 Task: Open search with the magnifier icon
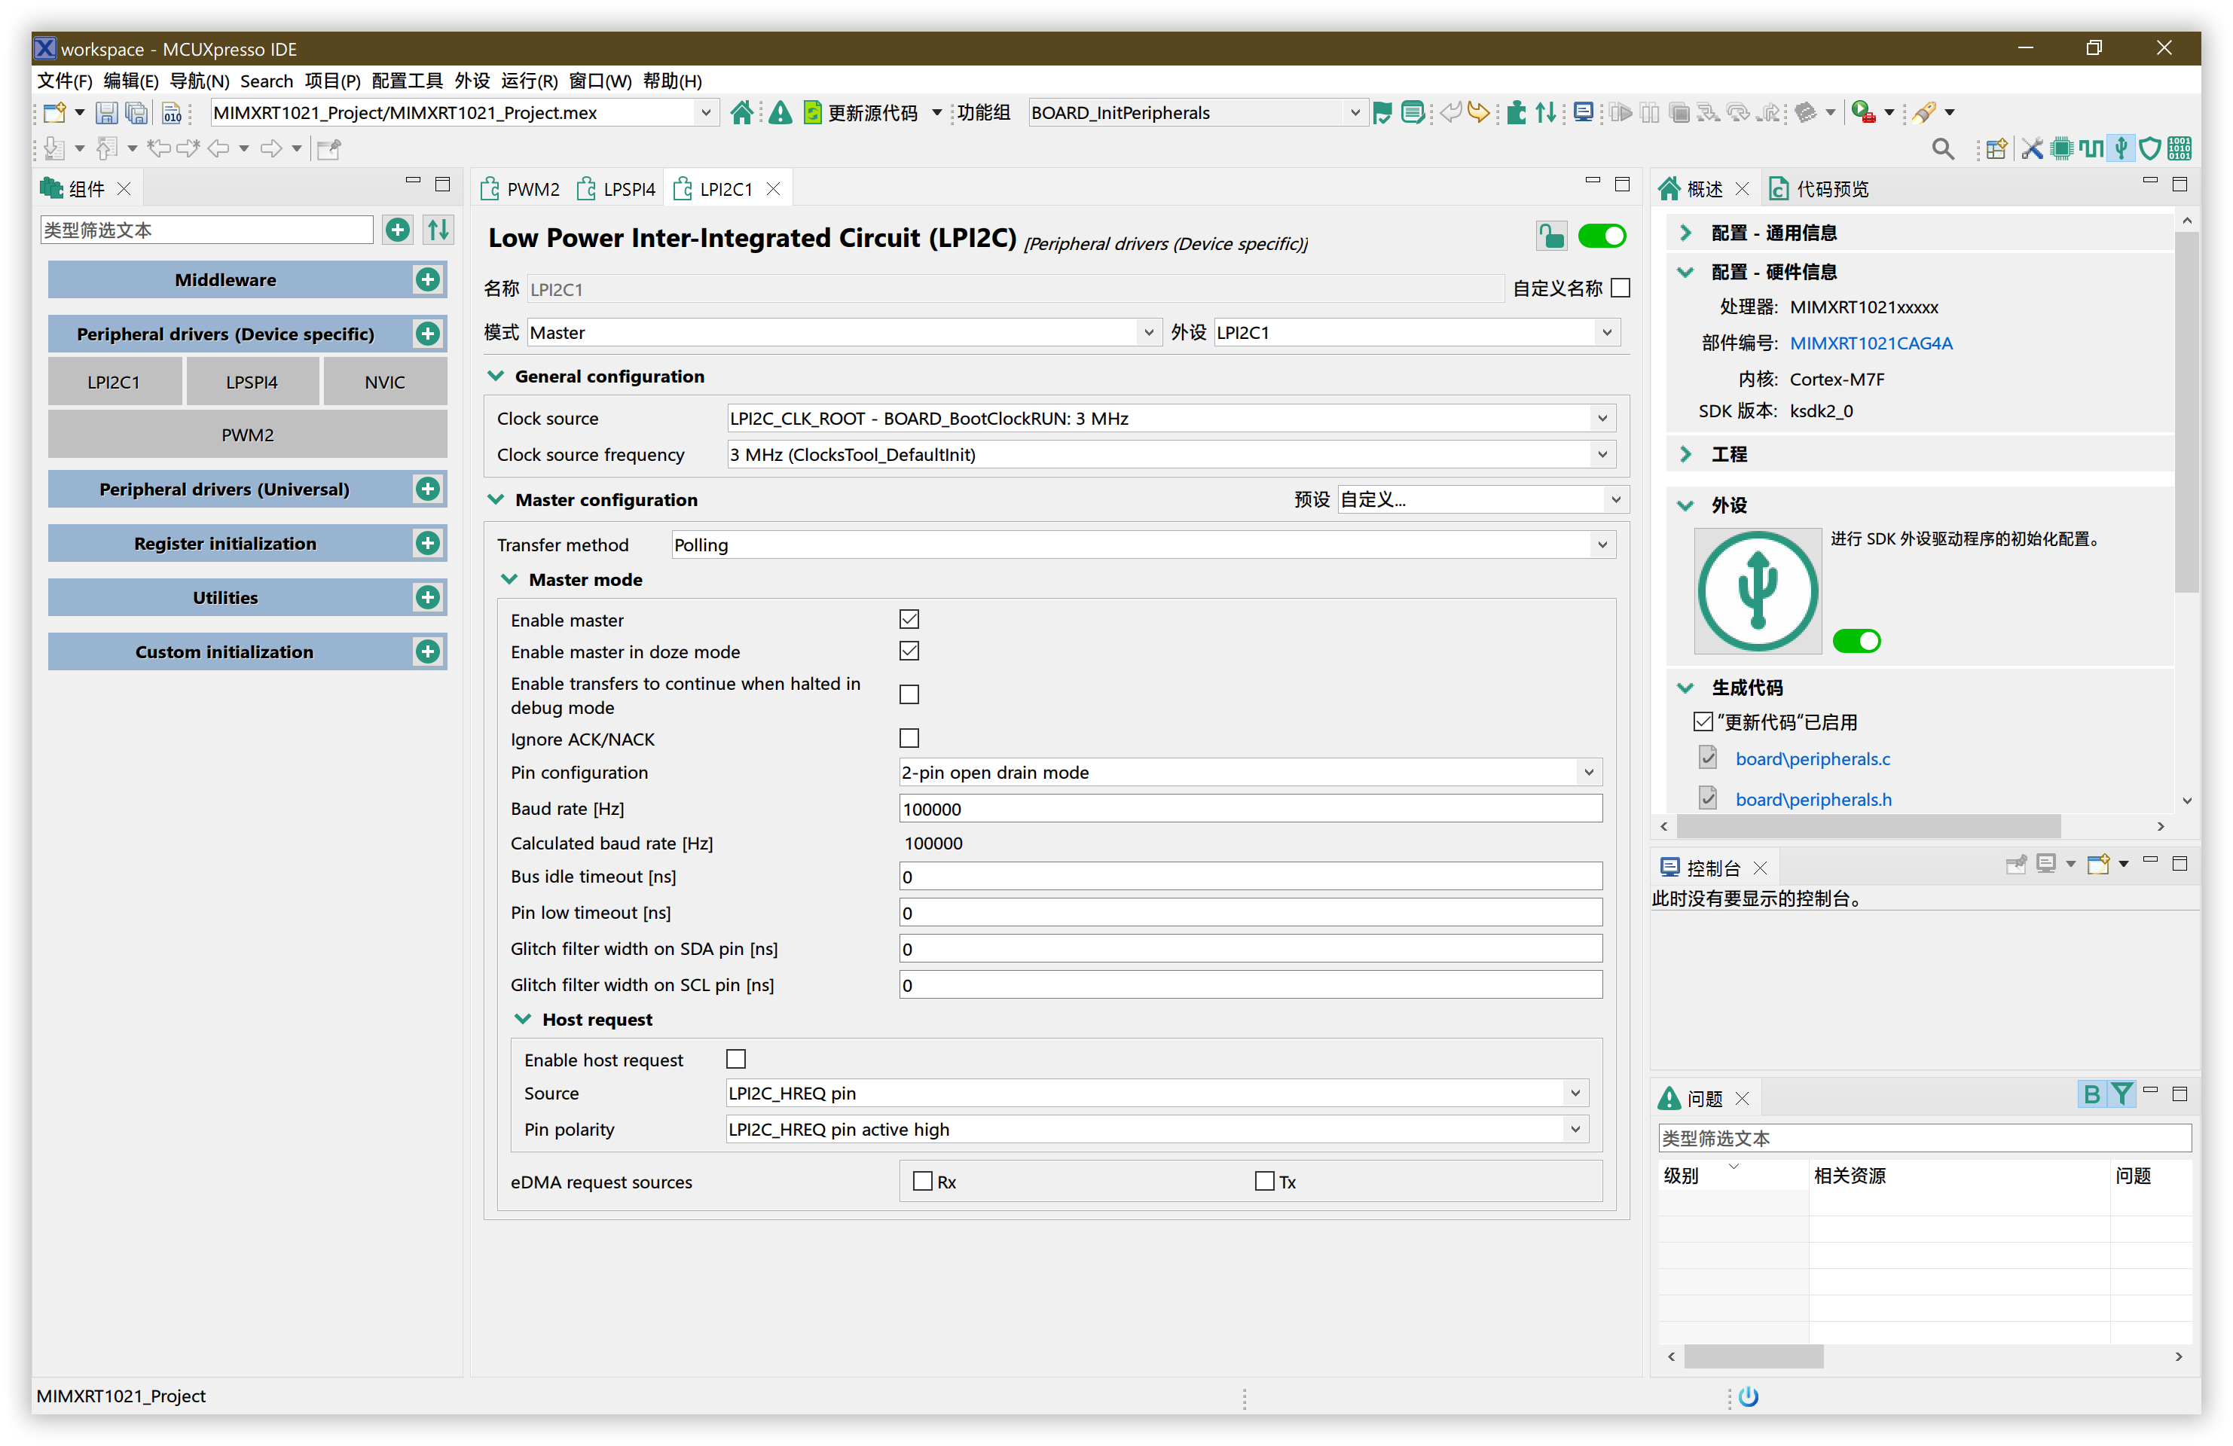click(x=1943, y=148)
